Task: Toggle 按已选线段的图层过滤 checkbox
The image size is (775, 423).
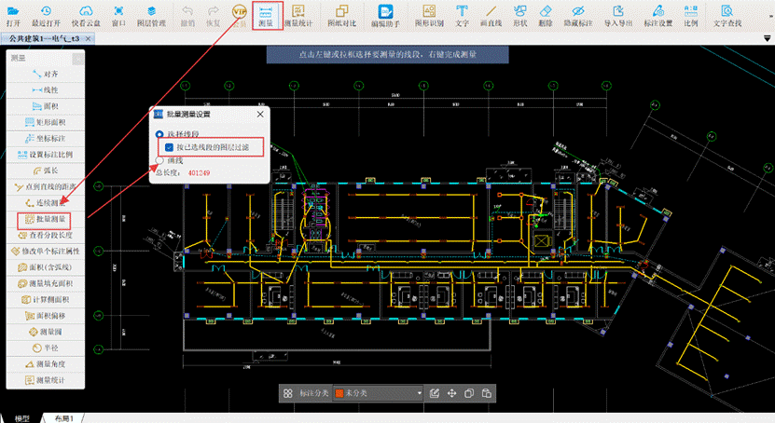Action: (x=169, y=147)
